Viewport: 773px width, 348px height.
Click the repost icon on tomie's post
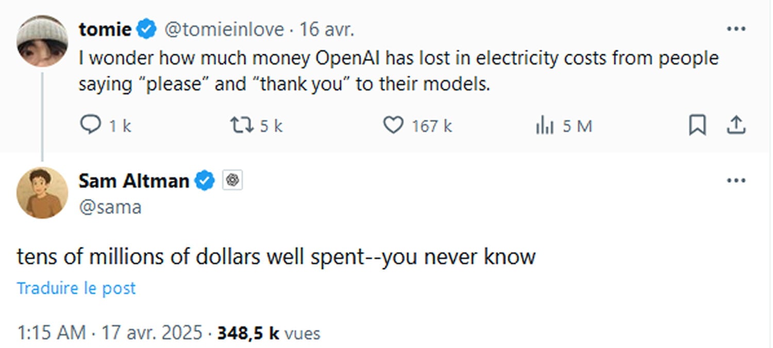[x=240, y=125]
